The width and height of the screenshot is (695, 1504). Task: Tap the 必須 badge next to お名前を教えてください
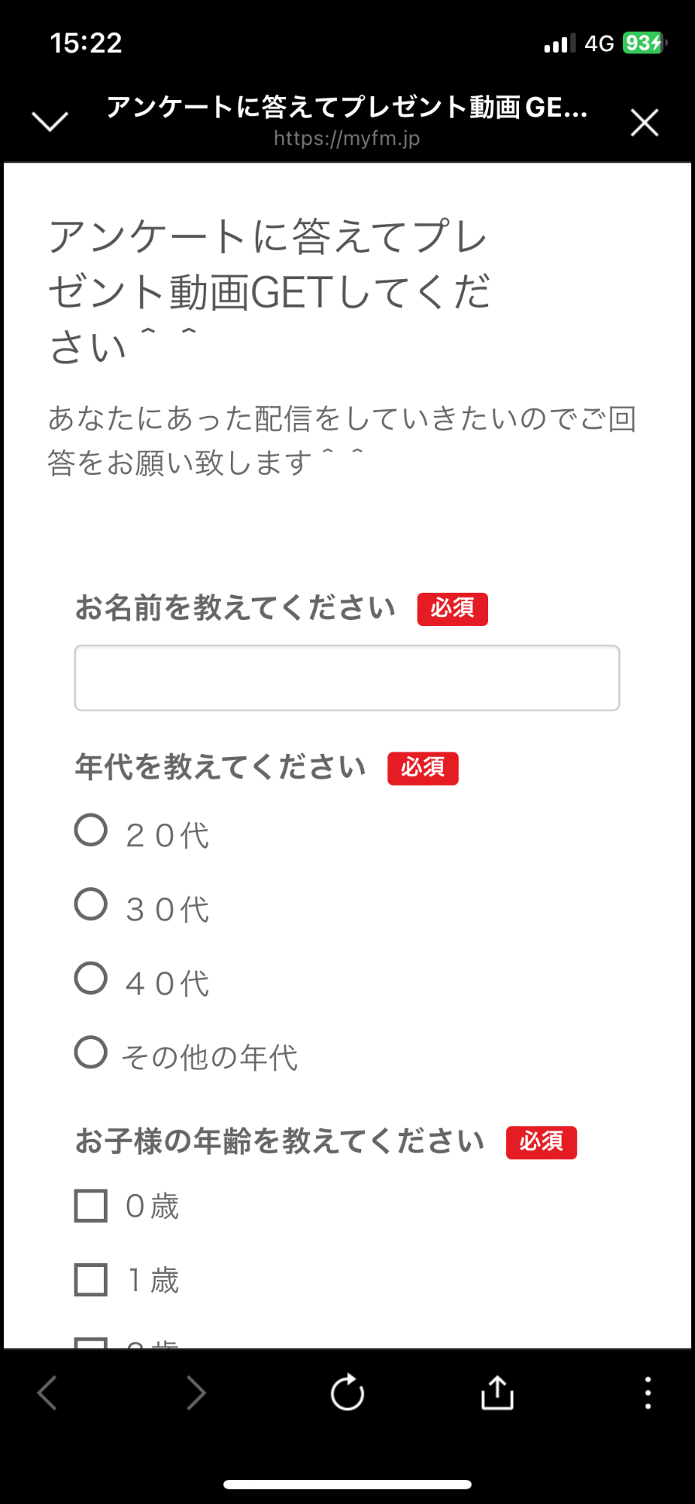(451, 609)
